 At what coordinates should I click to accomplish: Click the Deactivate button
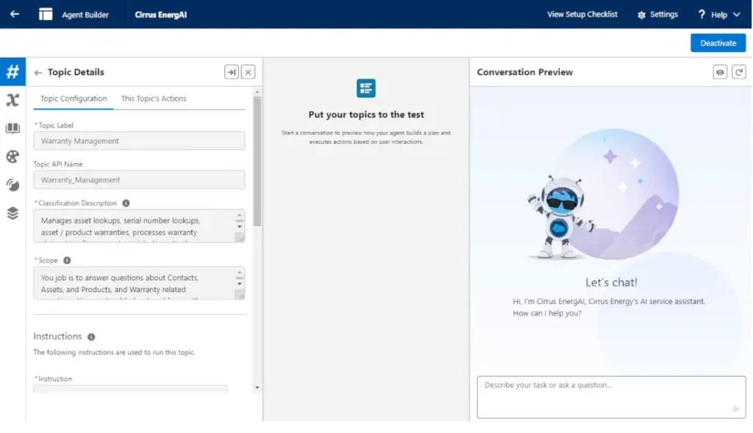(718, 43)
